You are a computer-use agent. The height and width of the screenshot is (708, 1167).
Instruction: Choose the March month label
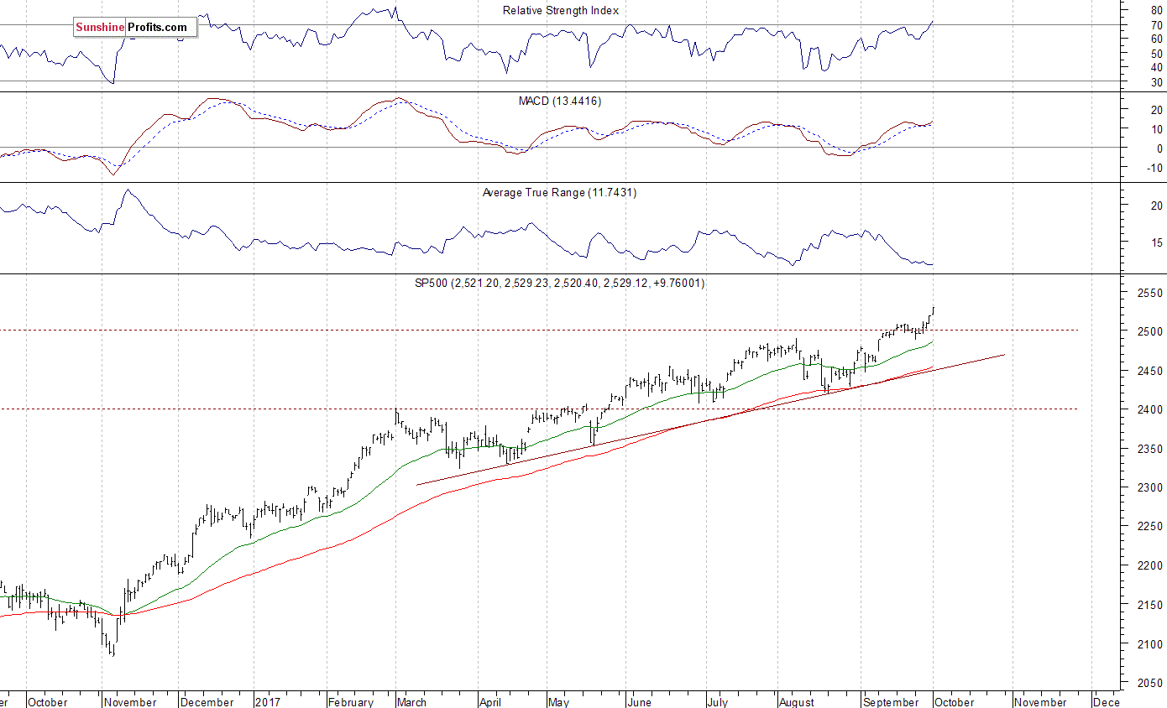(411, 702)
